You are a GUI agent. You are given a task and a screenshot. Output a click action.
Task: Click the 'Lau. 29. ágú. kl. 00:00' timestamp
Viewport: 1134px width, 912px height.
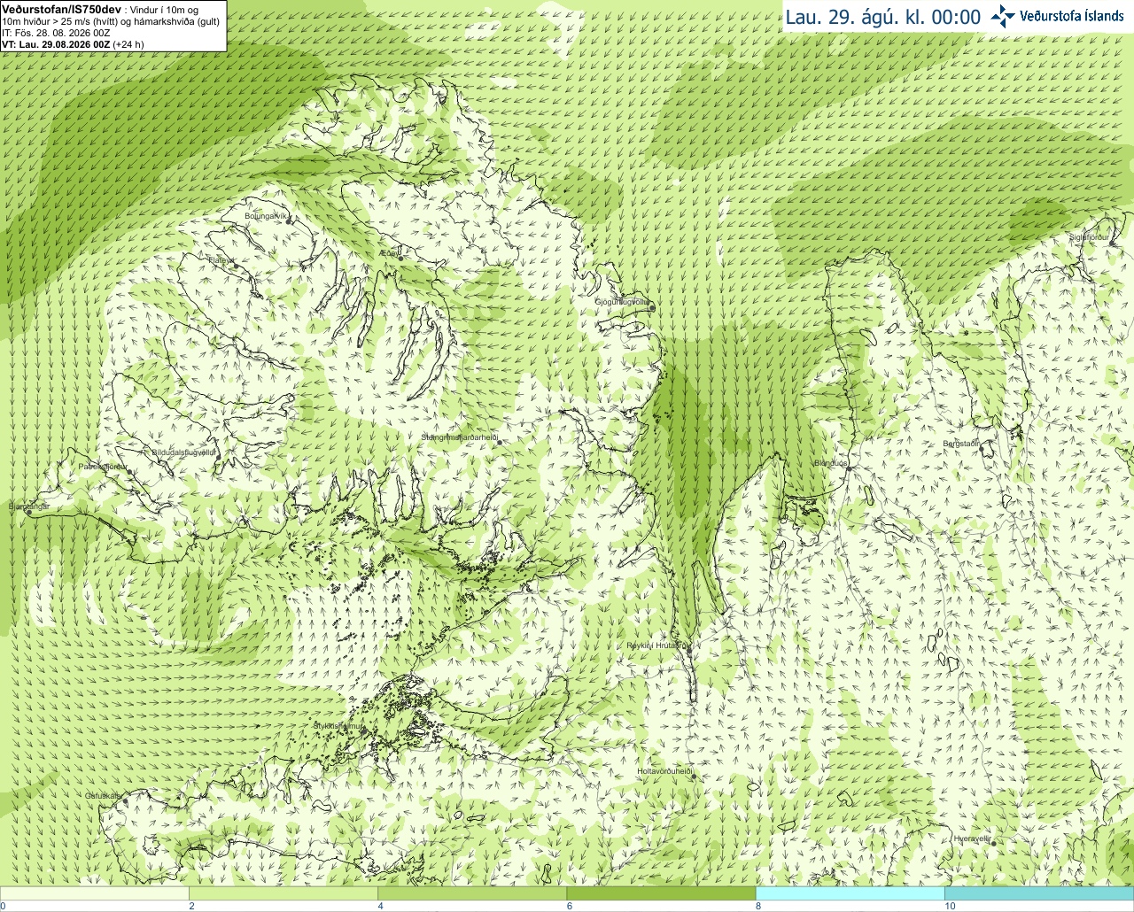883,17
